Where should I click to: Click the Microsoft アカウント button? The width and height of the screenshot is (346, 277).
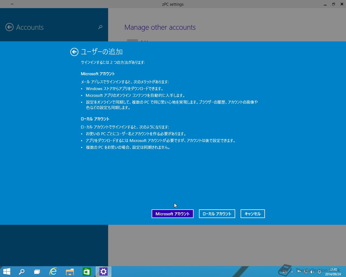tap(172, 214)
